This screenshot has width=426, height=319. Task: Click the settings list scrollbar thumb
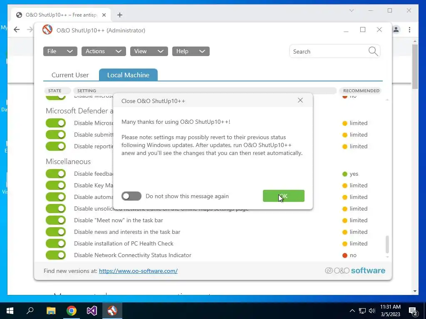click(x=387, y=244)
